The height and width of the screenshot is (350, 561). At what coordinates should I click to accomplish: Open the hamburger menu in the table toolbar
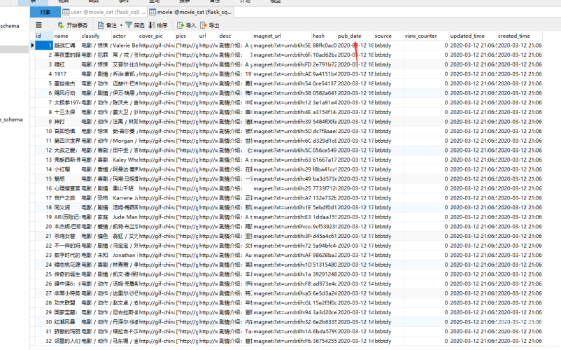click(38, 25)
